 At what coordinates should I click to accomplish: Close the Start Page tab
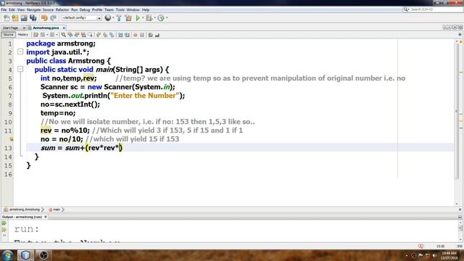coord(24,28)
